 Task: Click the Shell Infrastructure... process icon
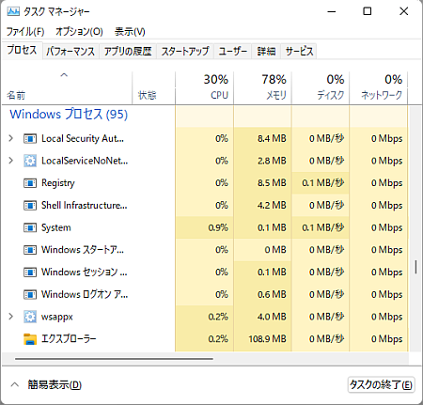tap(30, 206)
